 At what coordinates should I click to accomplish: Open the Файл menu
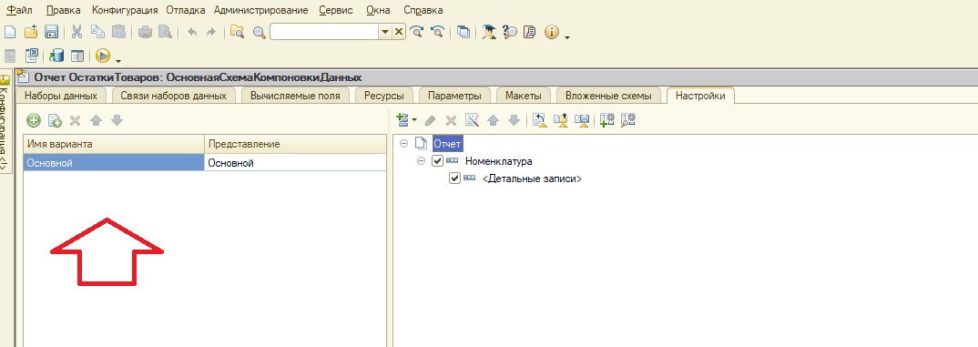(x=19, y=10)
